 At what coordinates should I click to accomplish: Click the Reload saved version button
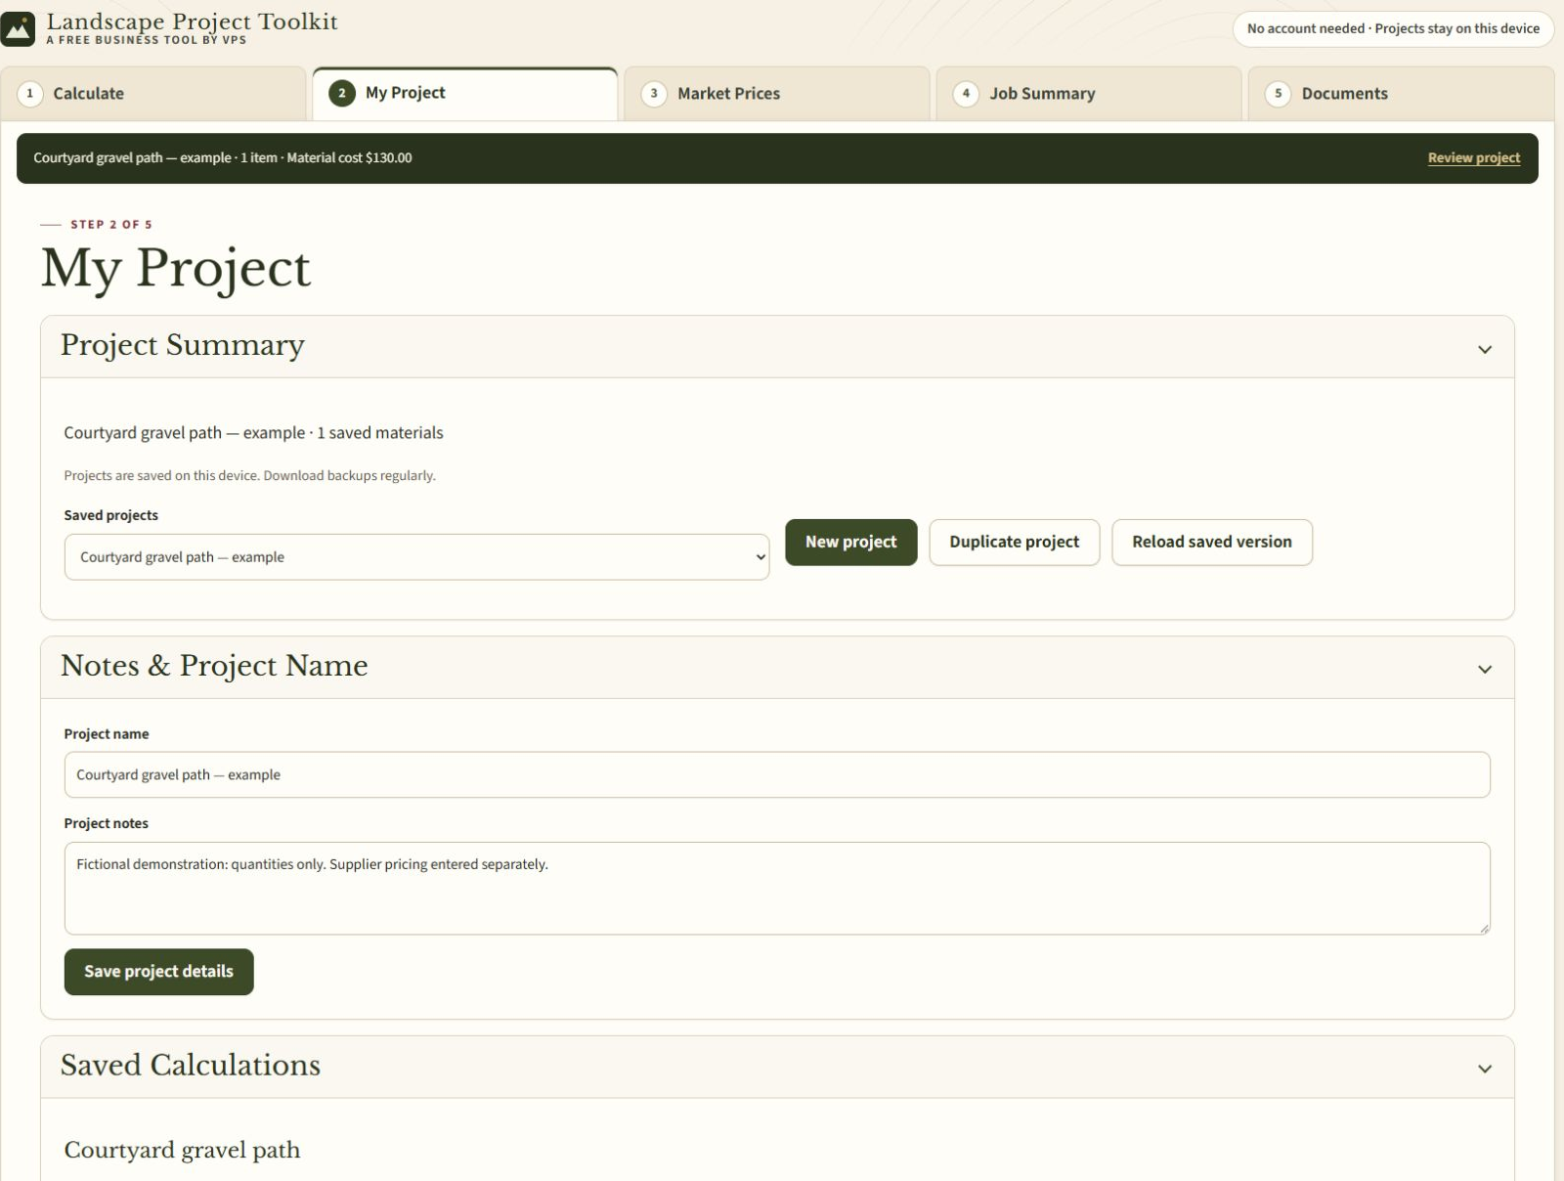(x=1211, y=542)
